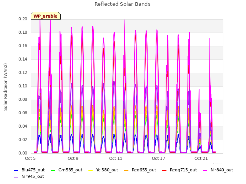Toggle the Nir840_out legend entry
This screenshot has height=184, width=246.
(218, 170)
